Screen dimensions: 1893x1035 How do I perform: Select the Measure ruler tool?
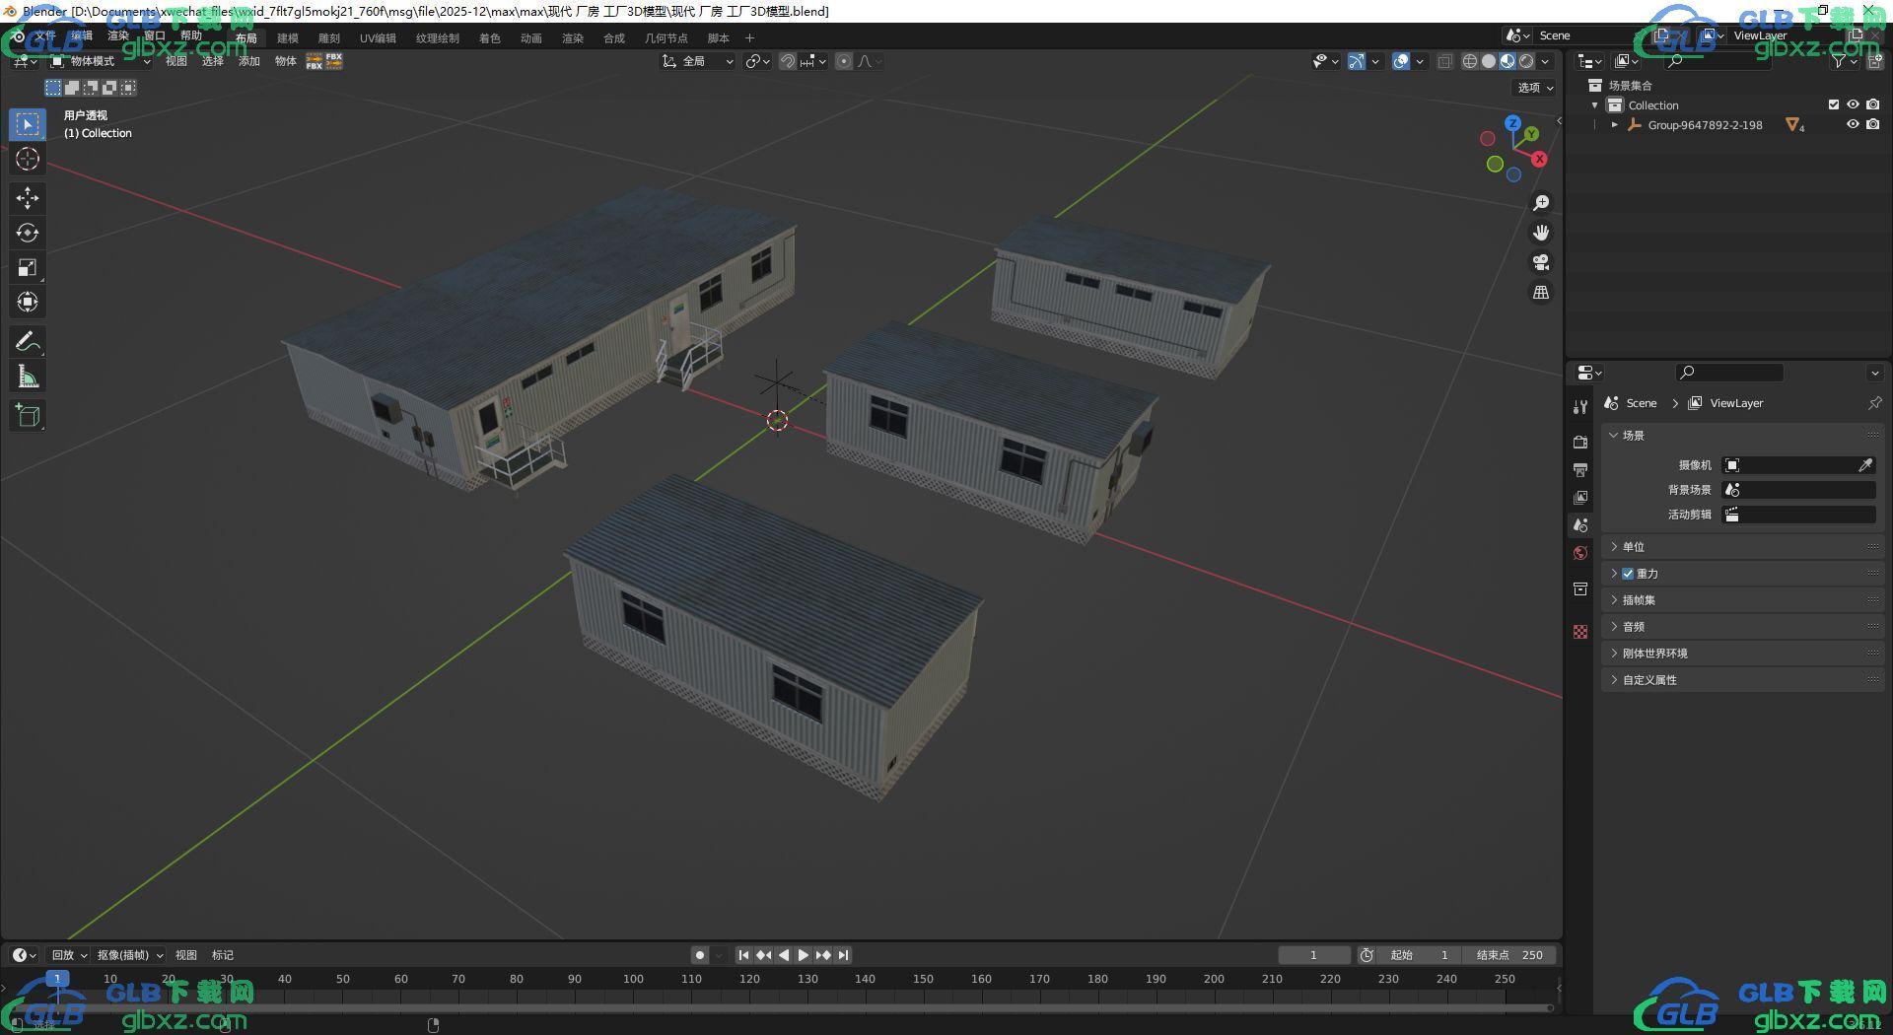pyautogui.click(x=27, y=377)
